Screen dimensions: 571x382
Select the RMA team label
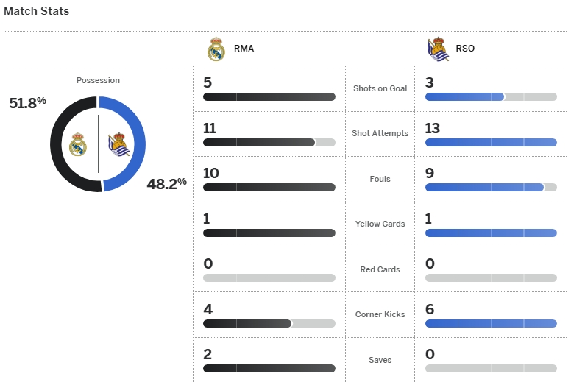click(244, 49)
